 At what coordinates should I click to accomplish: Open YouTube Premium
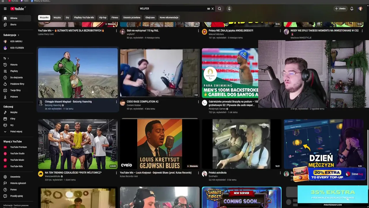(16, 147)
